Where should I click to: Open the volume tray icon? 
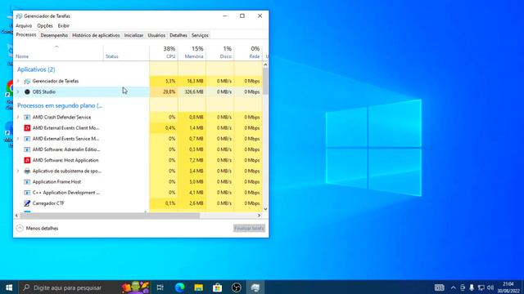tap(490, 287)
